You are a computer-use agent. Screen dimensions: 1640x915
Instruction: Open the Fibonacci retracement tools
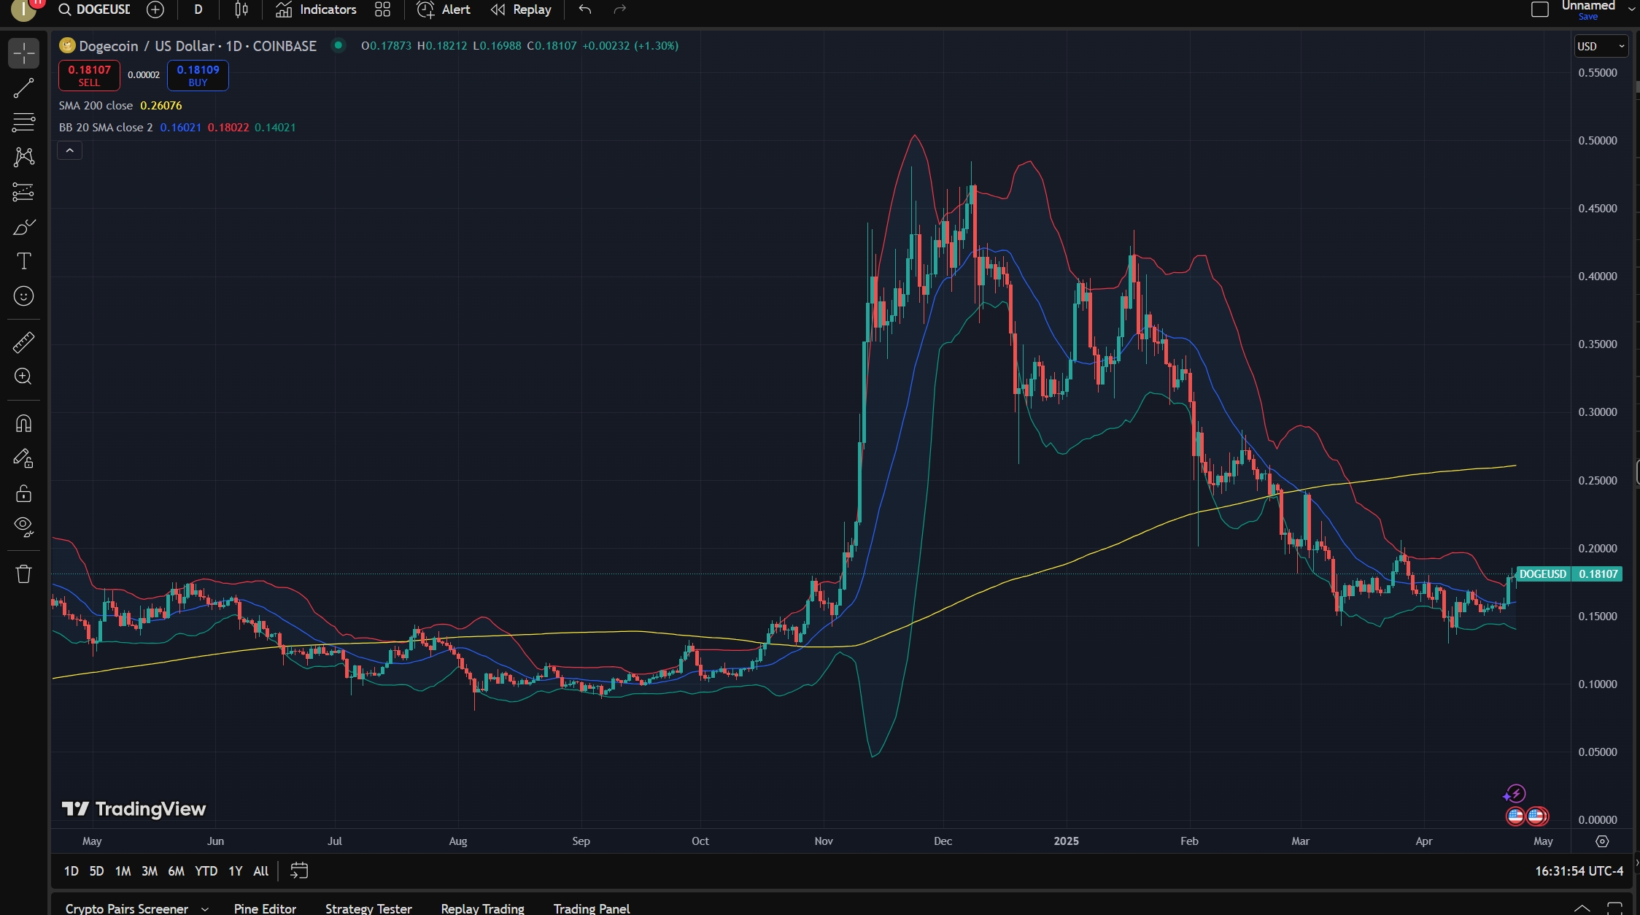point(23,122)
